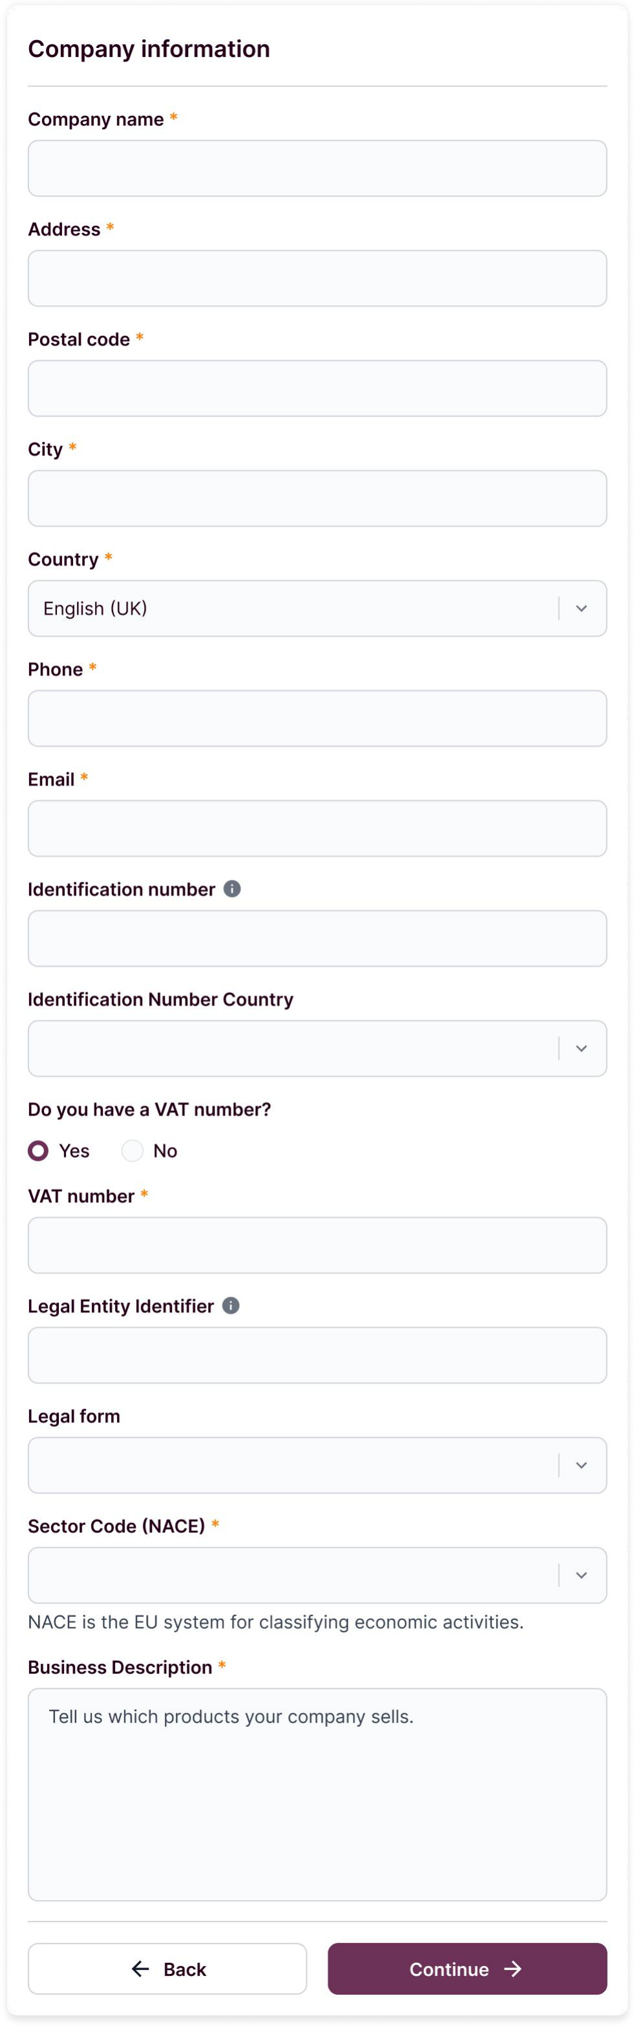Viewport: 634px width, 2027px height.
Task: Expand the Sector Code (NACE) dropdown
Action: [x=317, y=1575]
